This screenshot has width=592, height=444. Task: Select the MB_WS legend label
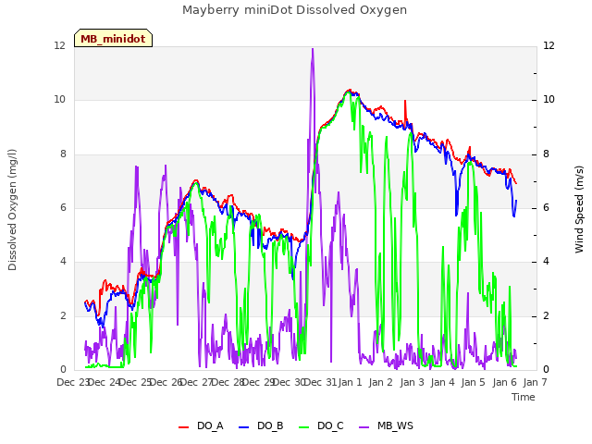[x=395, y=425]
